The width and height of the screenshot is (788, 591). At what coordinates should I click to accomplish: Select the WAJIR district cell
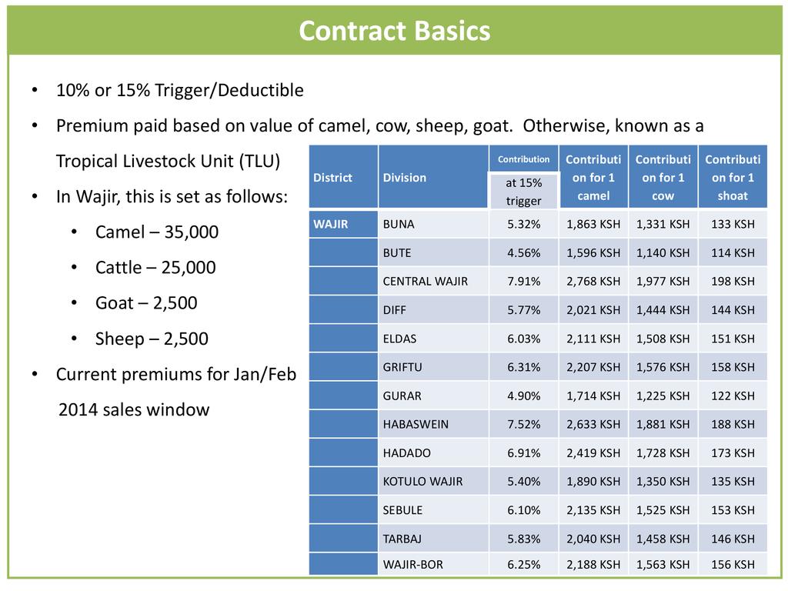point(331,224)
